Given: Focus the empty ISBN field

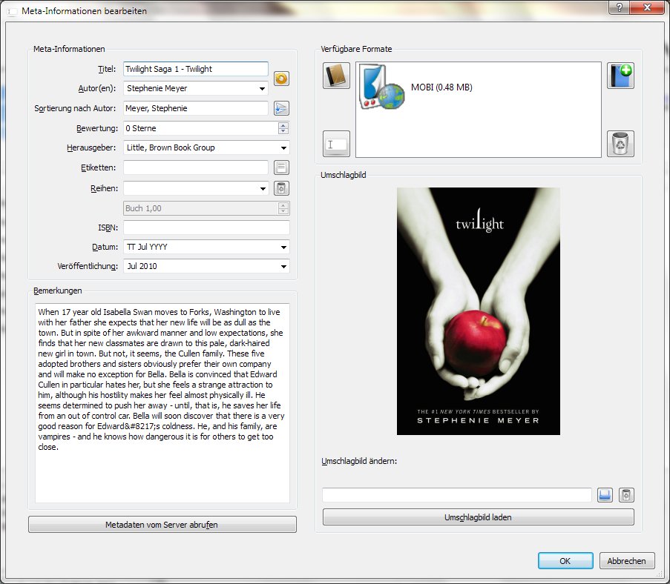Looking at the screenshot, I should pyautogui.click(x=206, y=228).
